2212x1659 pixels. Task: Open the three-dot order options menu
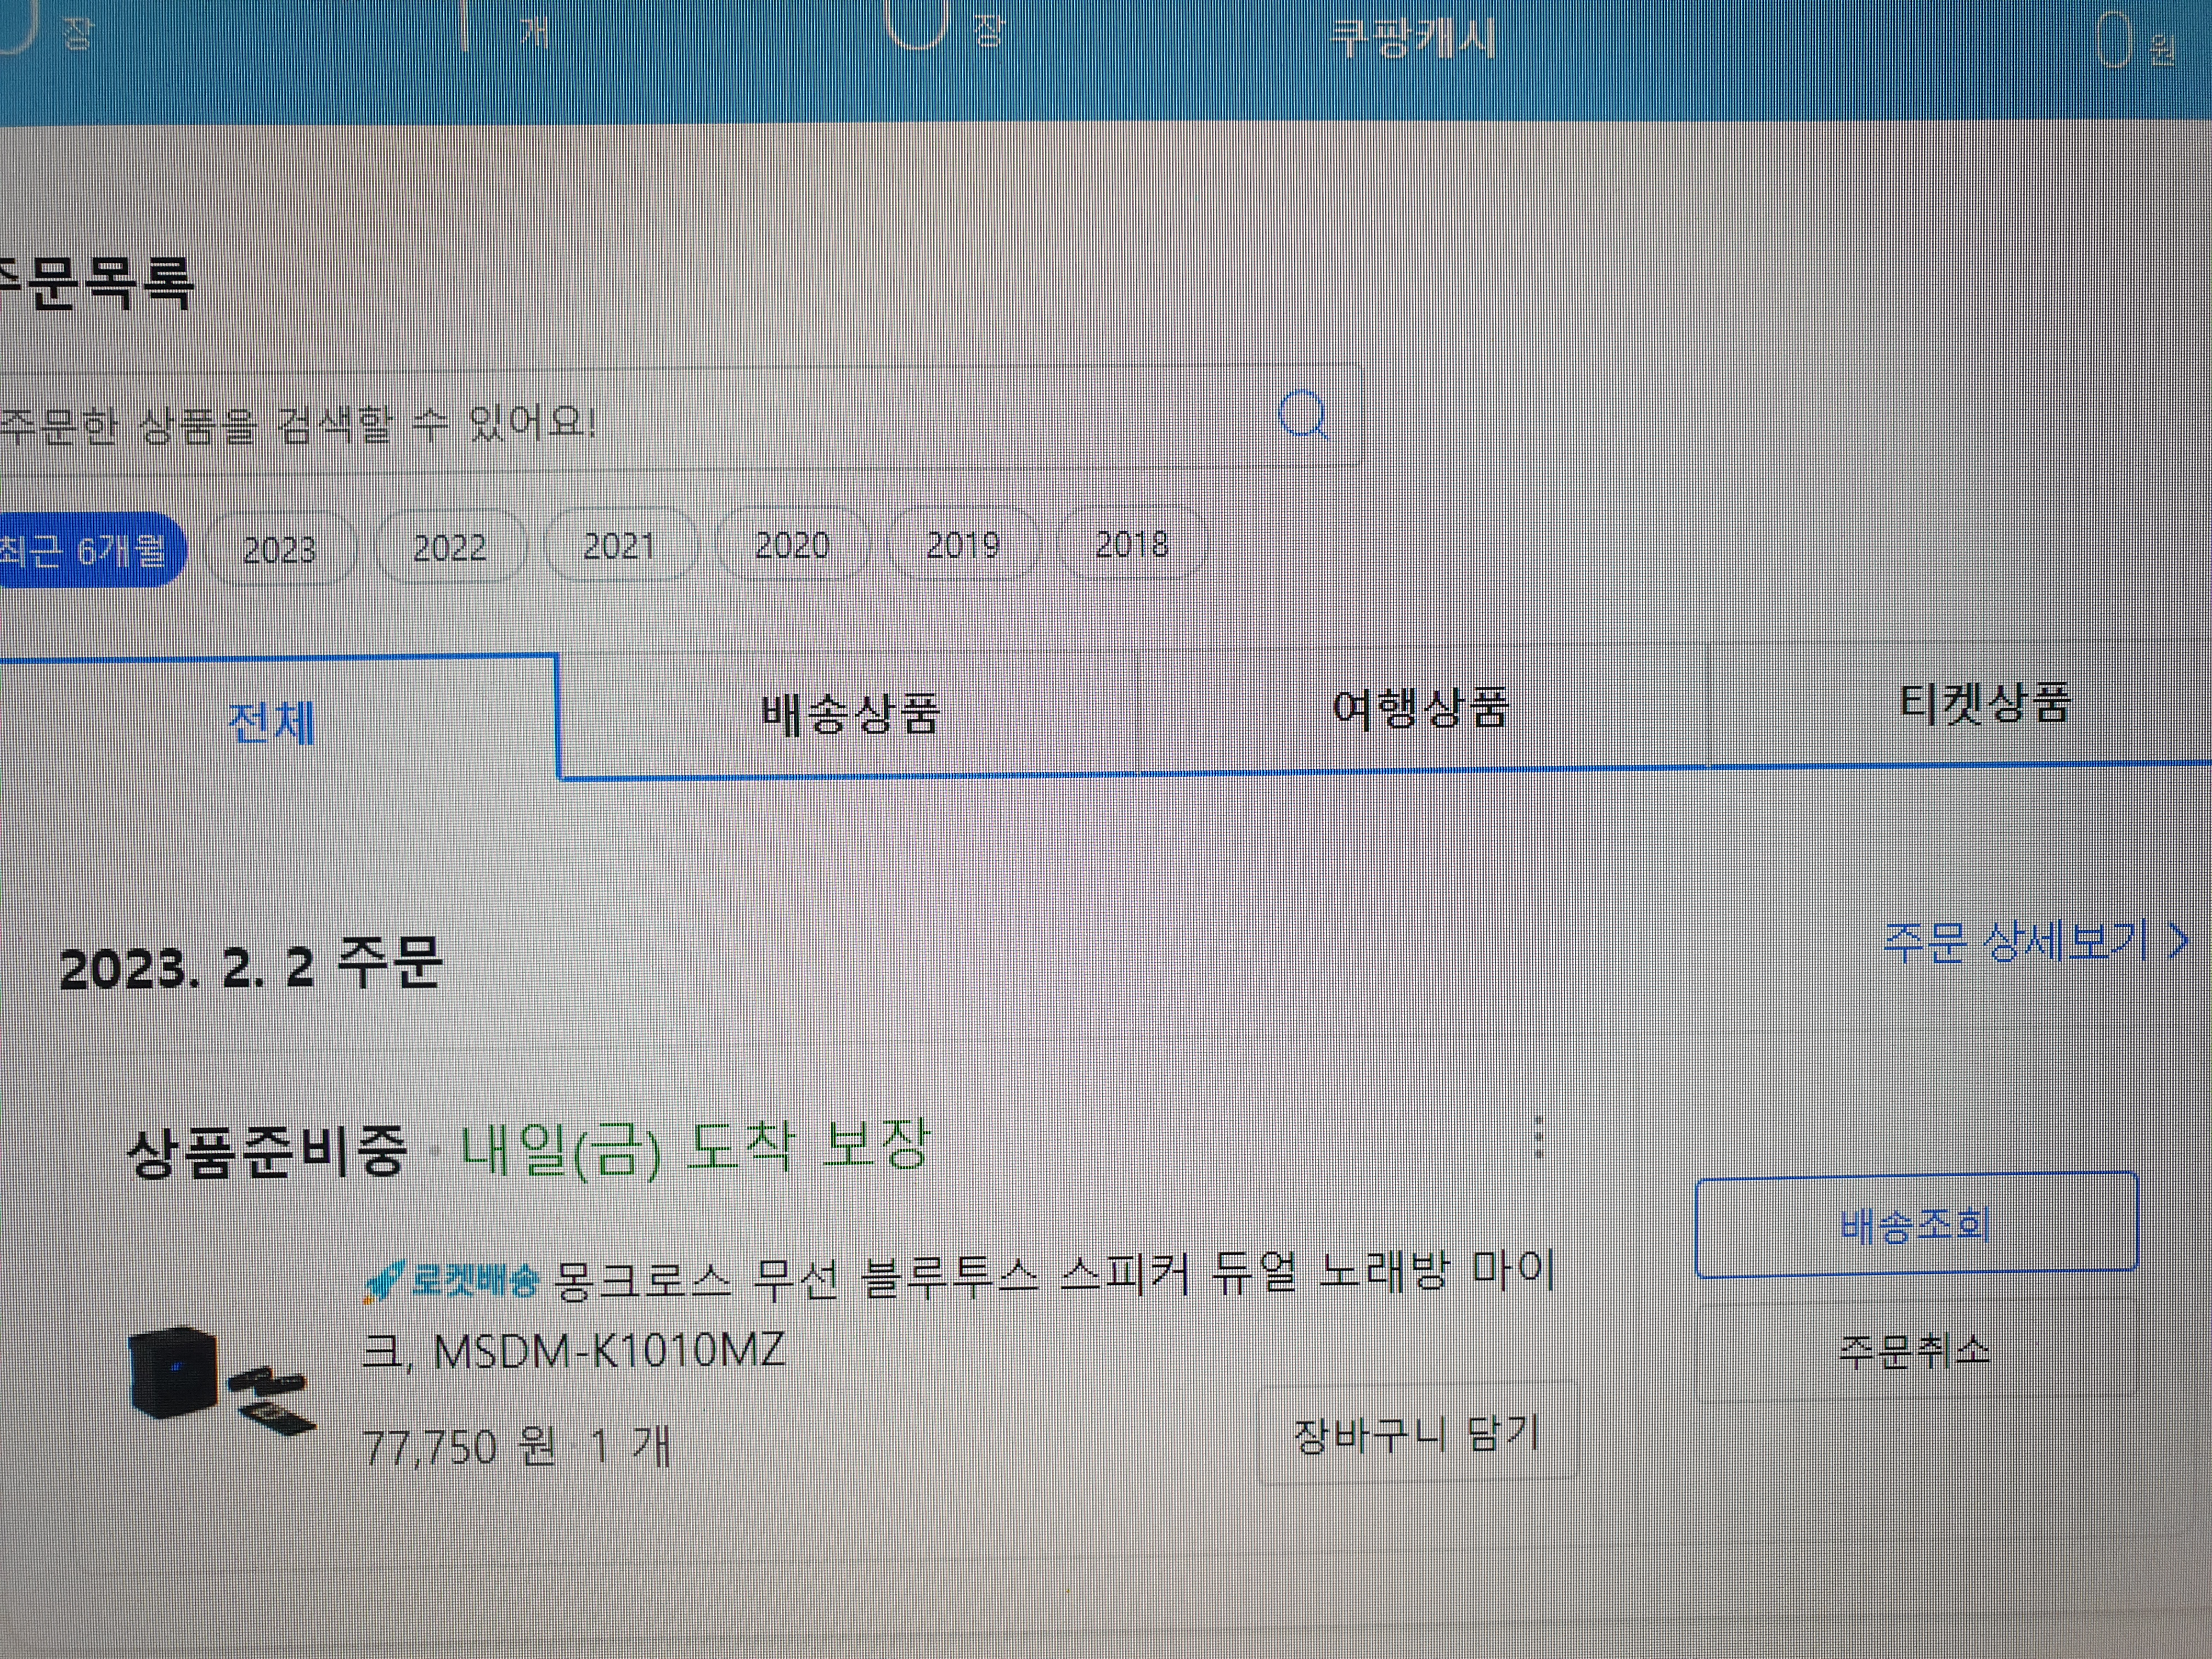coord(1539,1137)
